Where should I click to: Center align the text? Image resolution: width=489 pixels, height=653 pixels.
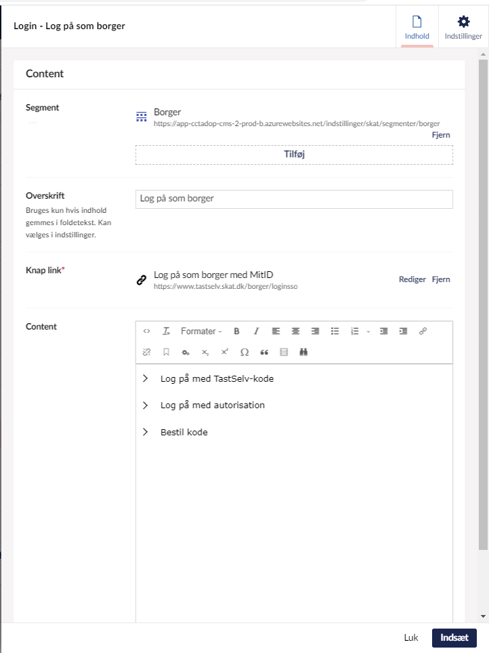pos(295,332)
